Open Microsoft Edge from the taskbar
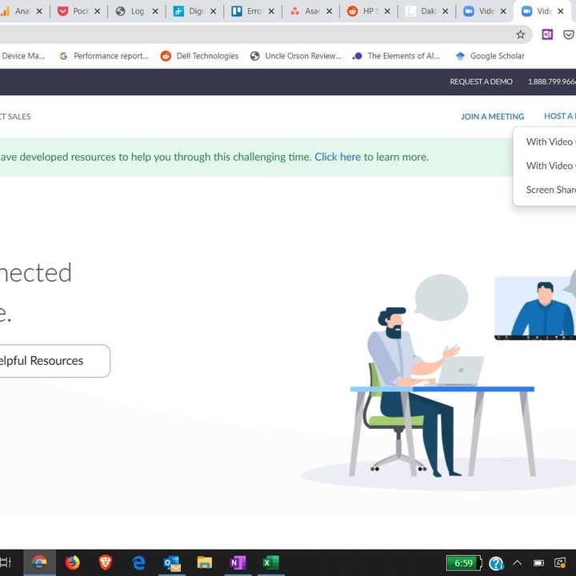Image resolution: width=576 pixels, height=576 pixels. tap(138, 562)
